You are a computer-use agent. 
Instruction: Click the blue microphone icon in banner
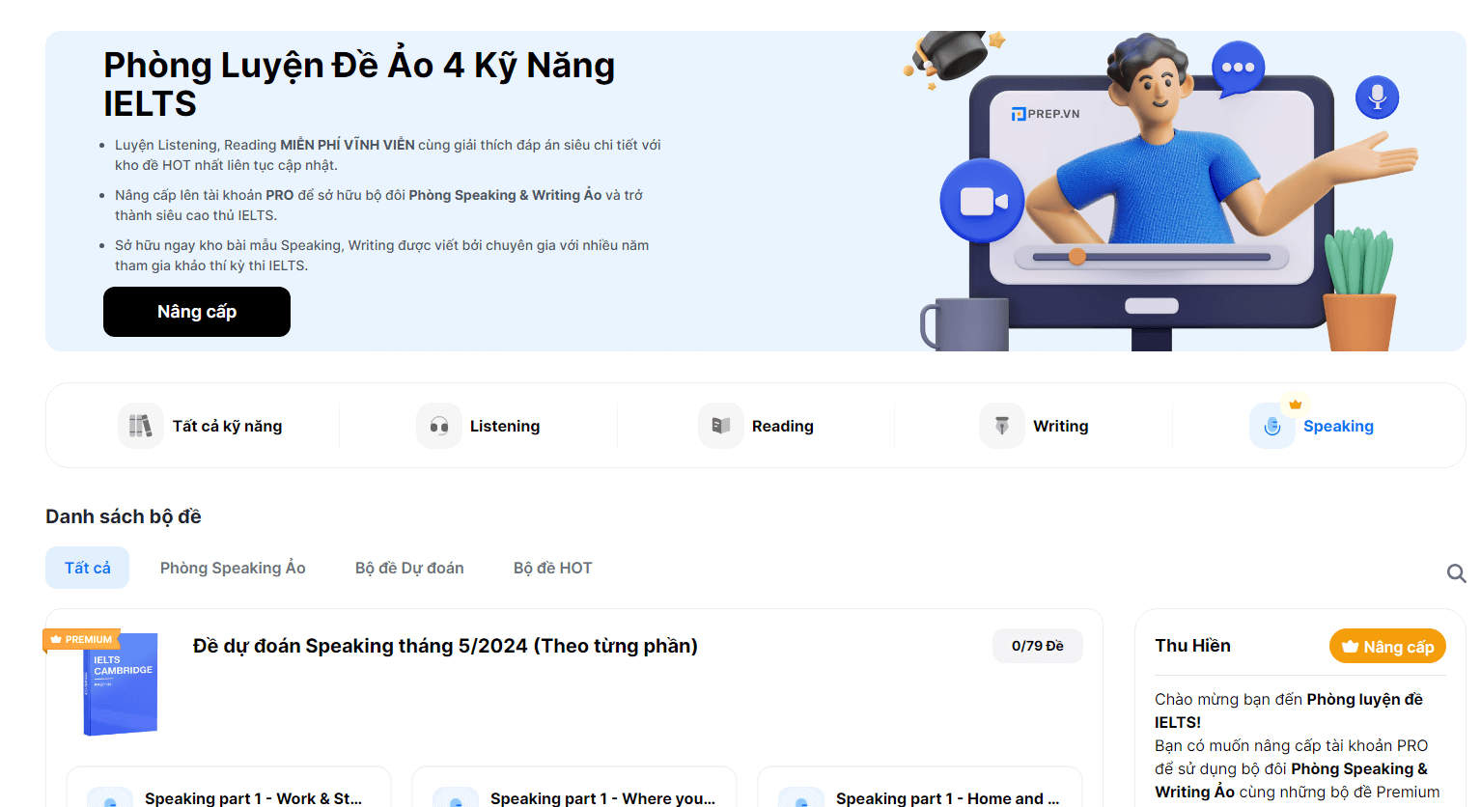[x=1377, y=97]
